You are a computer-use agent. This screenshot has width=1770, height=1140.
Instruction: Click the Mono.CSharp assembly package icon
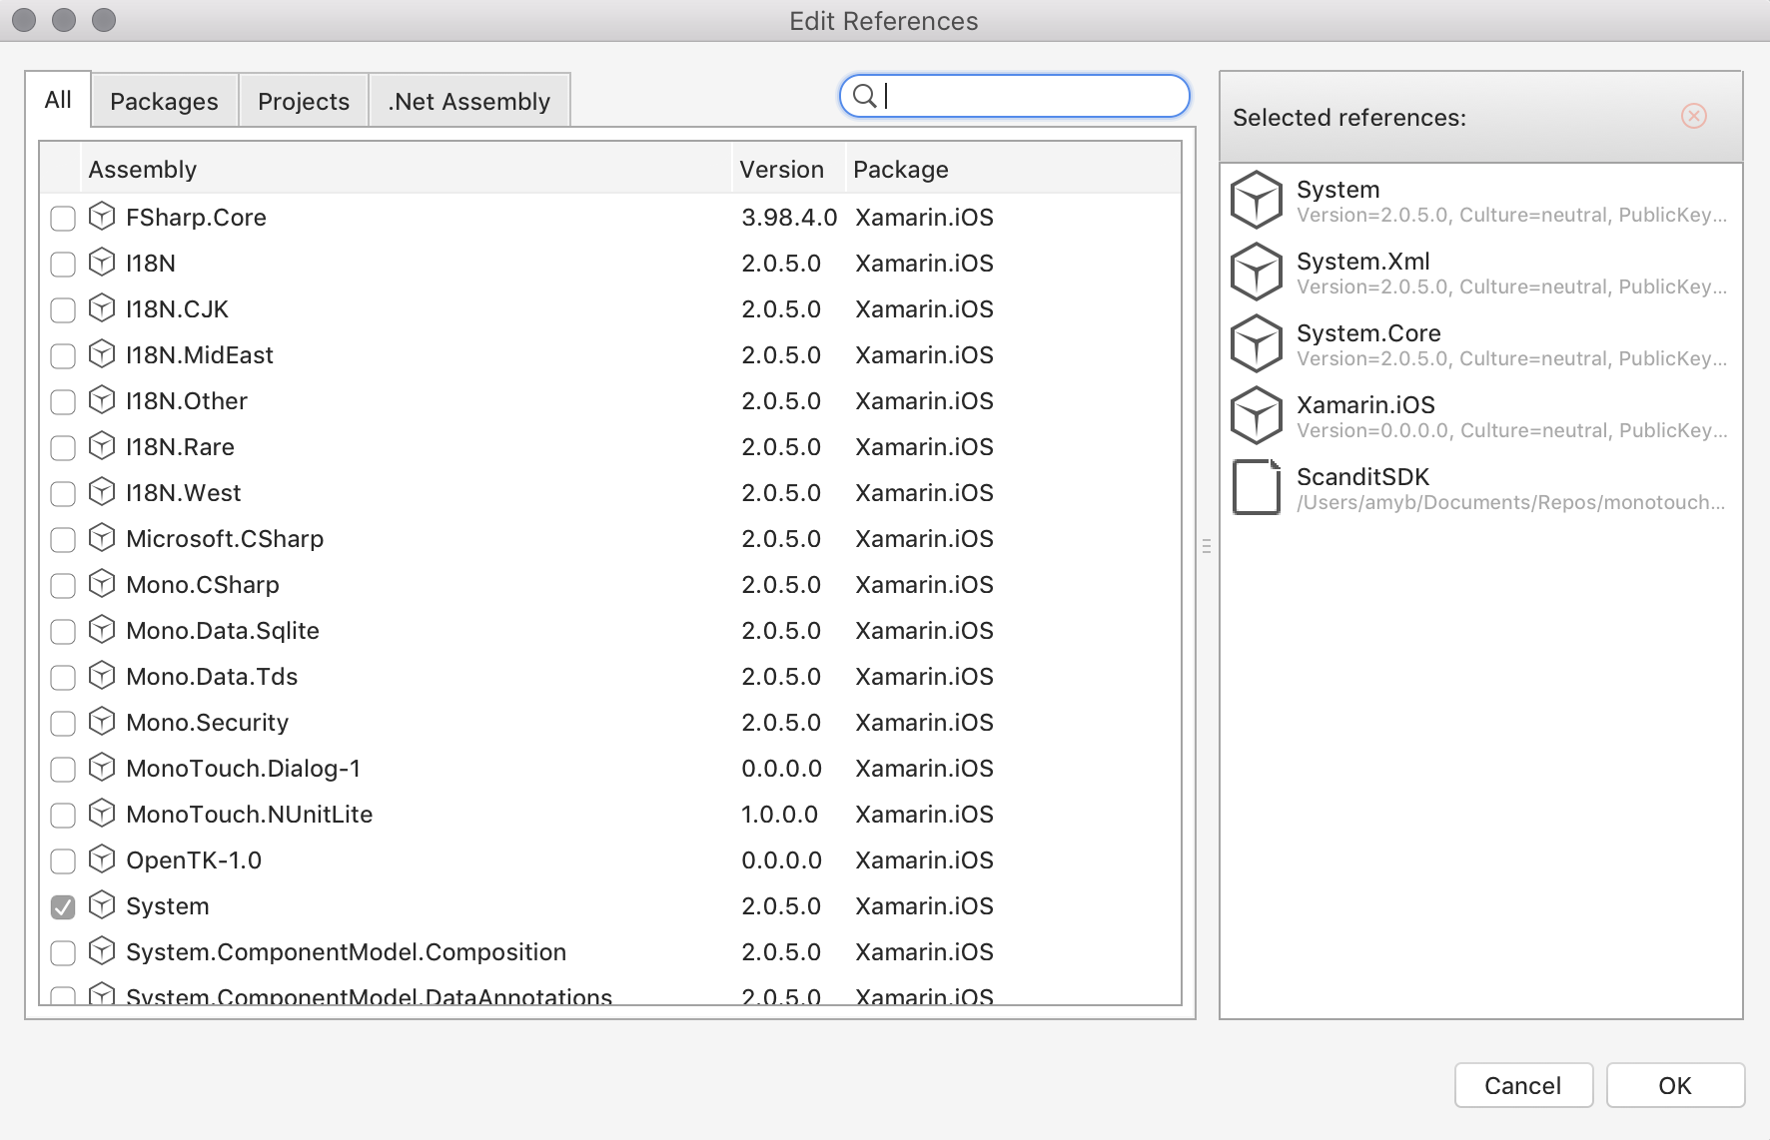pyautogui.click(x=102, y=583)
